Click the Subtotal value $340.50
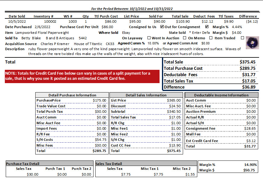This screenshot has width=263, height=191. [x=174, y=112]
